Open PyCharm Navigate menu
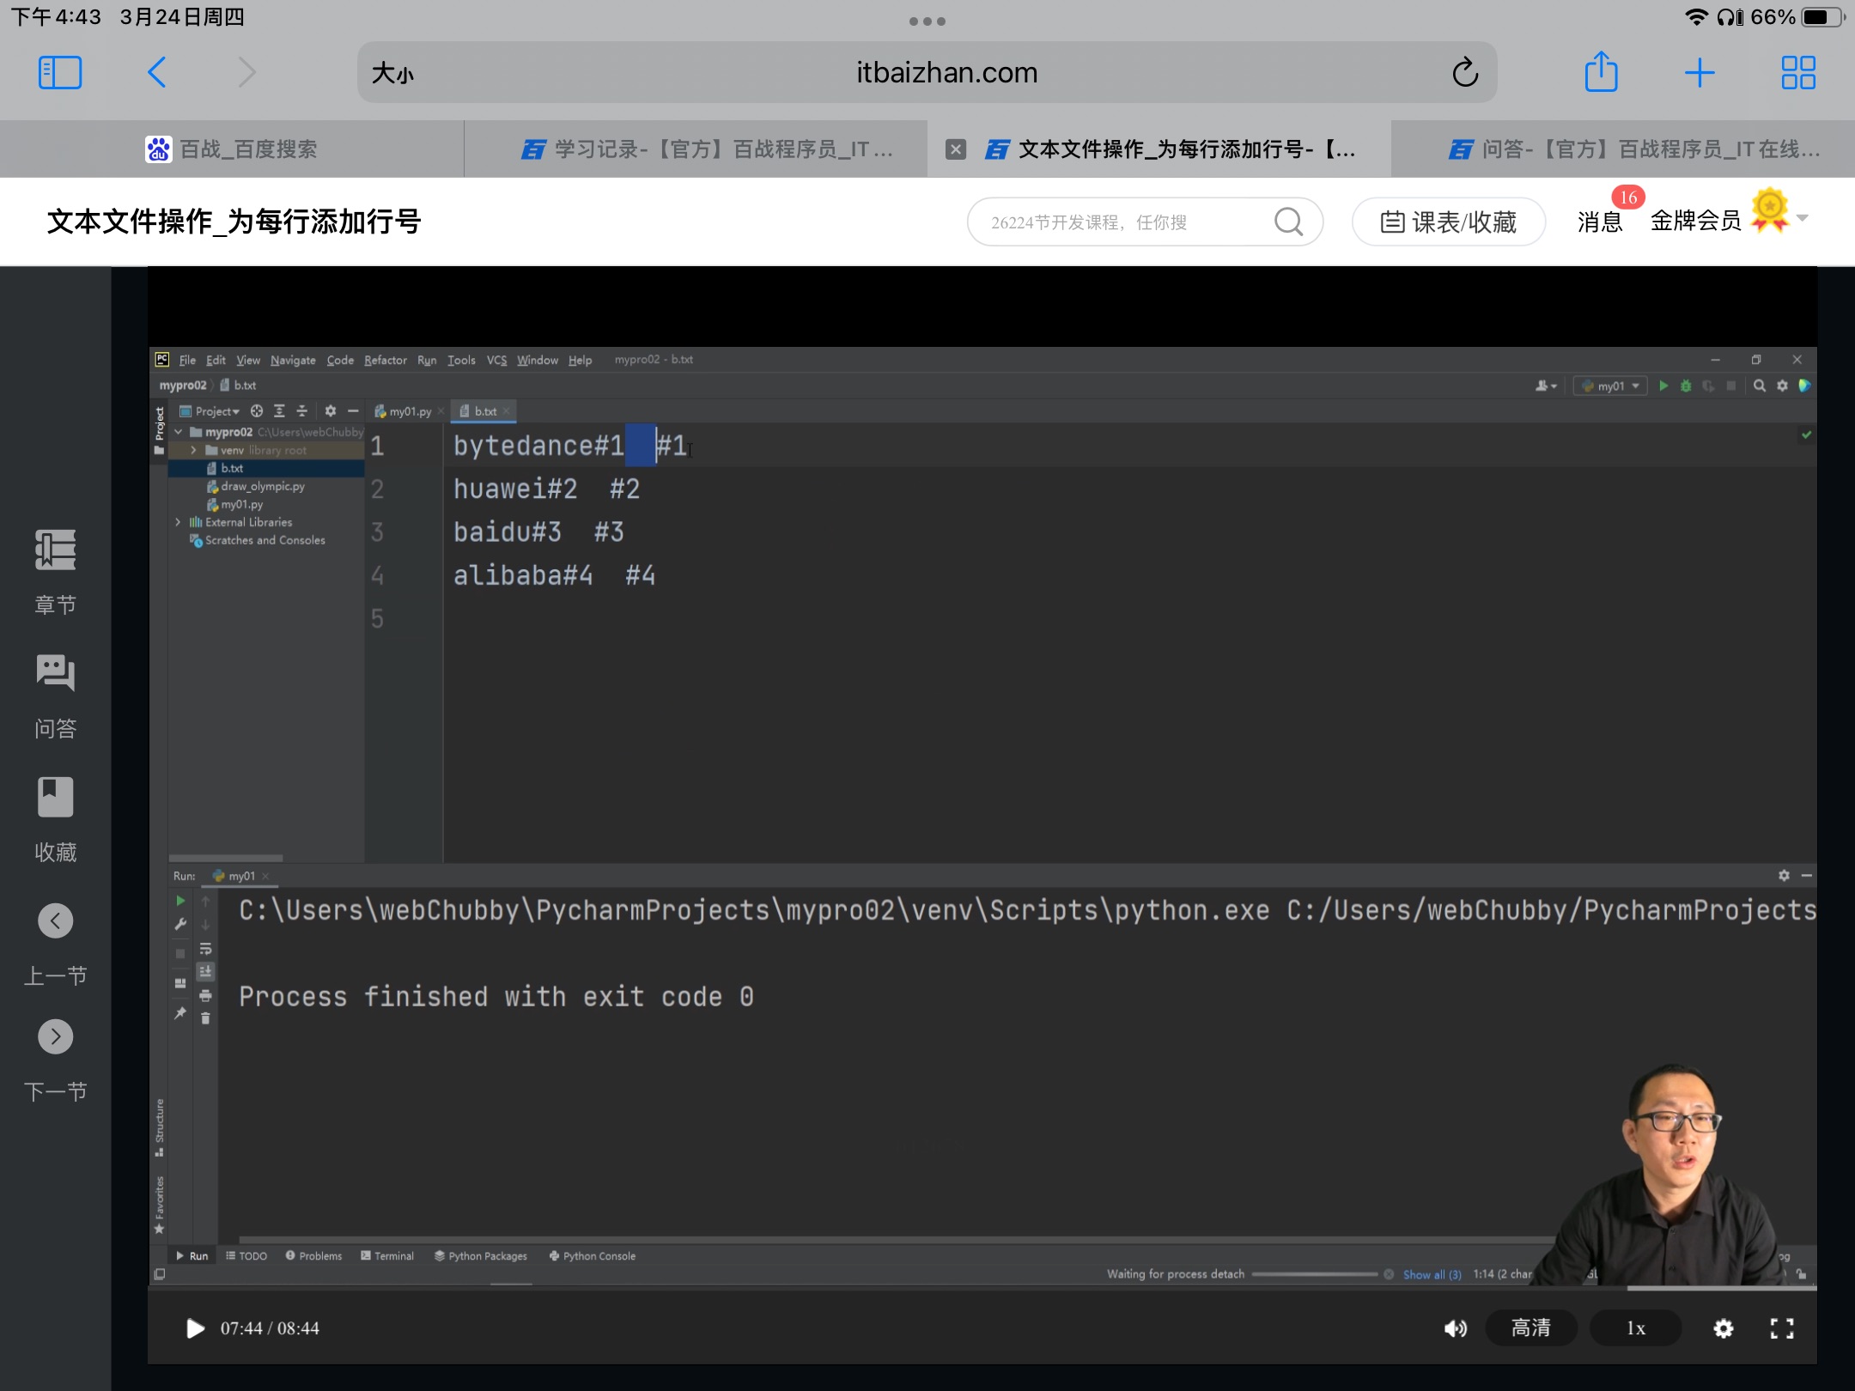1855x1391 pixels. point(293,361)
